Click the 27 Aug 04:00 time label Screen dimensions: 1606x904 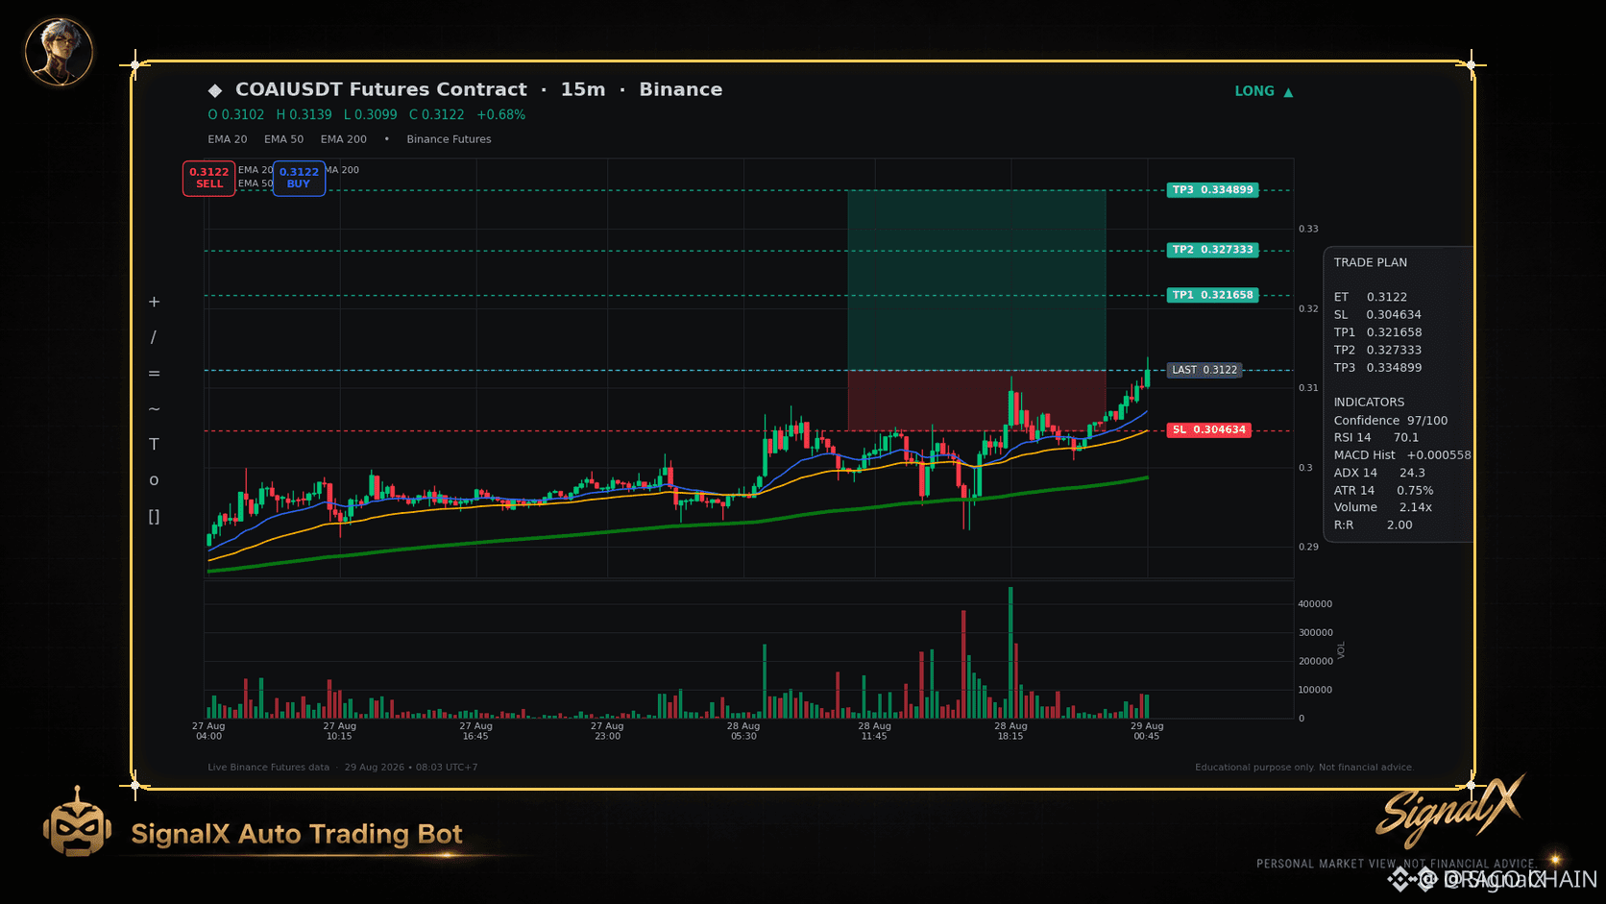pyautogui.click(x=208, y=731)
